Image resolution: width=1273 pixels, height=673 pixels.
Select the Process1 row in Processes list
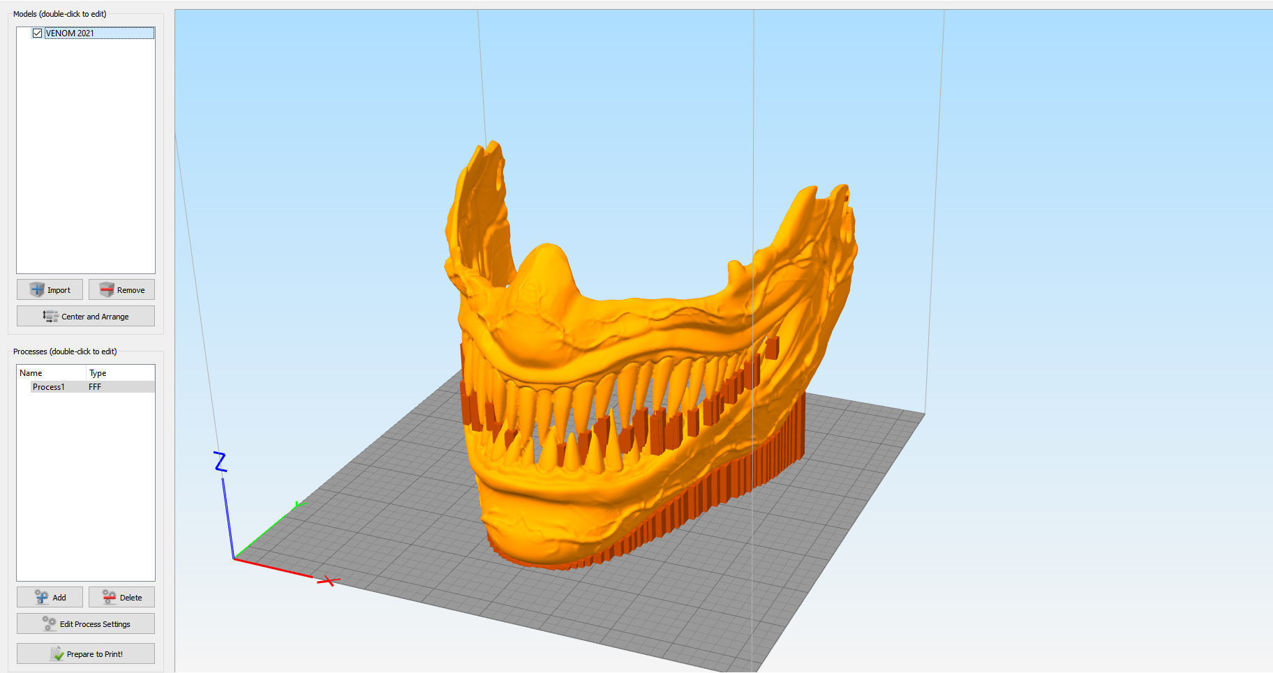point(92,387)
